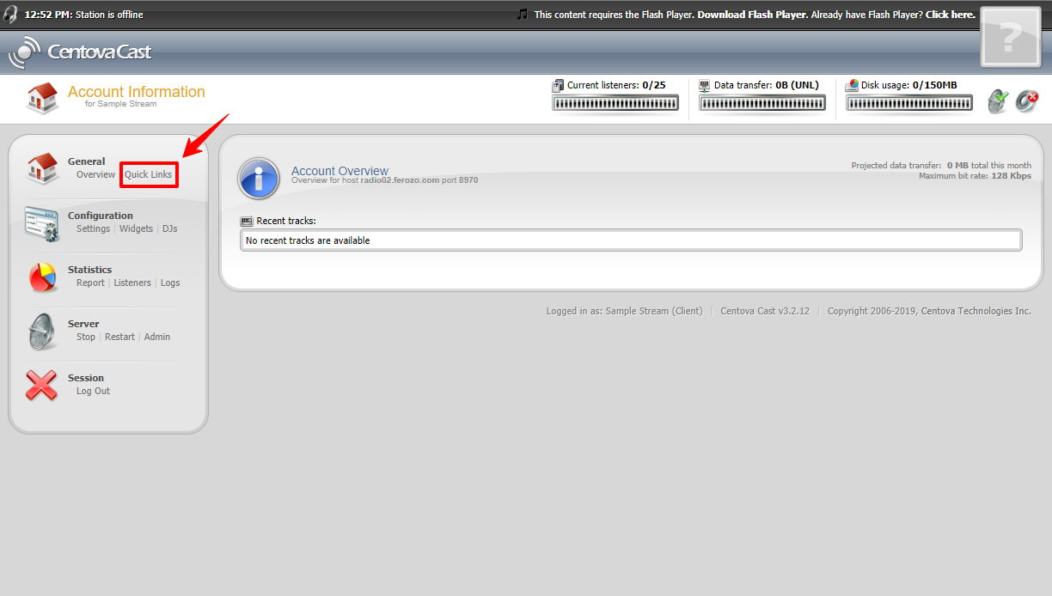The height and width of the screenshot is (596, 1052).
Task: Click the green check server start icon
Action: point(998,100)
